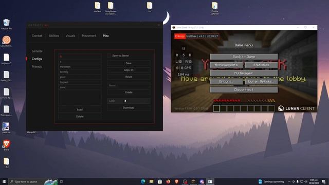329x185 pixels.
Task: Open the Earnings upcoming news widget
Action: [271, 181]
